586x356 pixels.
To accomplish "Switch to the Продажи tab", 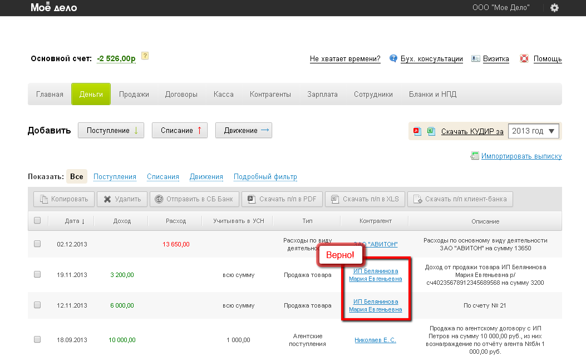I will [x=134, y=94].
